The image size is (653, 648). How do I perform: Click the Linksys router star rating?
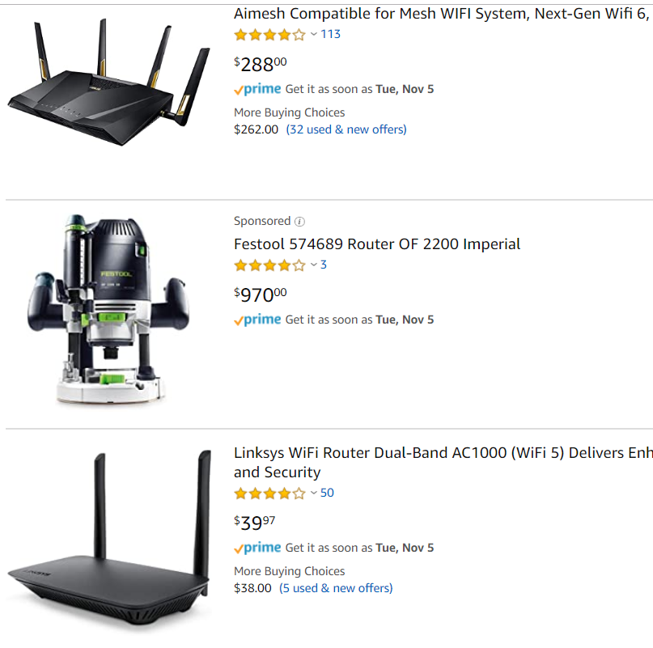point(269,493)
